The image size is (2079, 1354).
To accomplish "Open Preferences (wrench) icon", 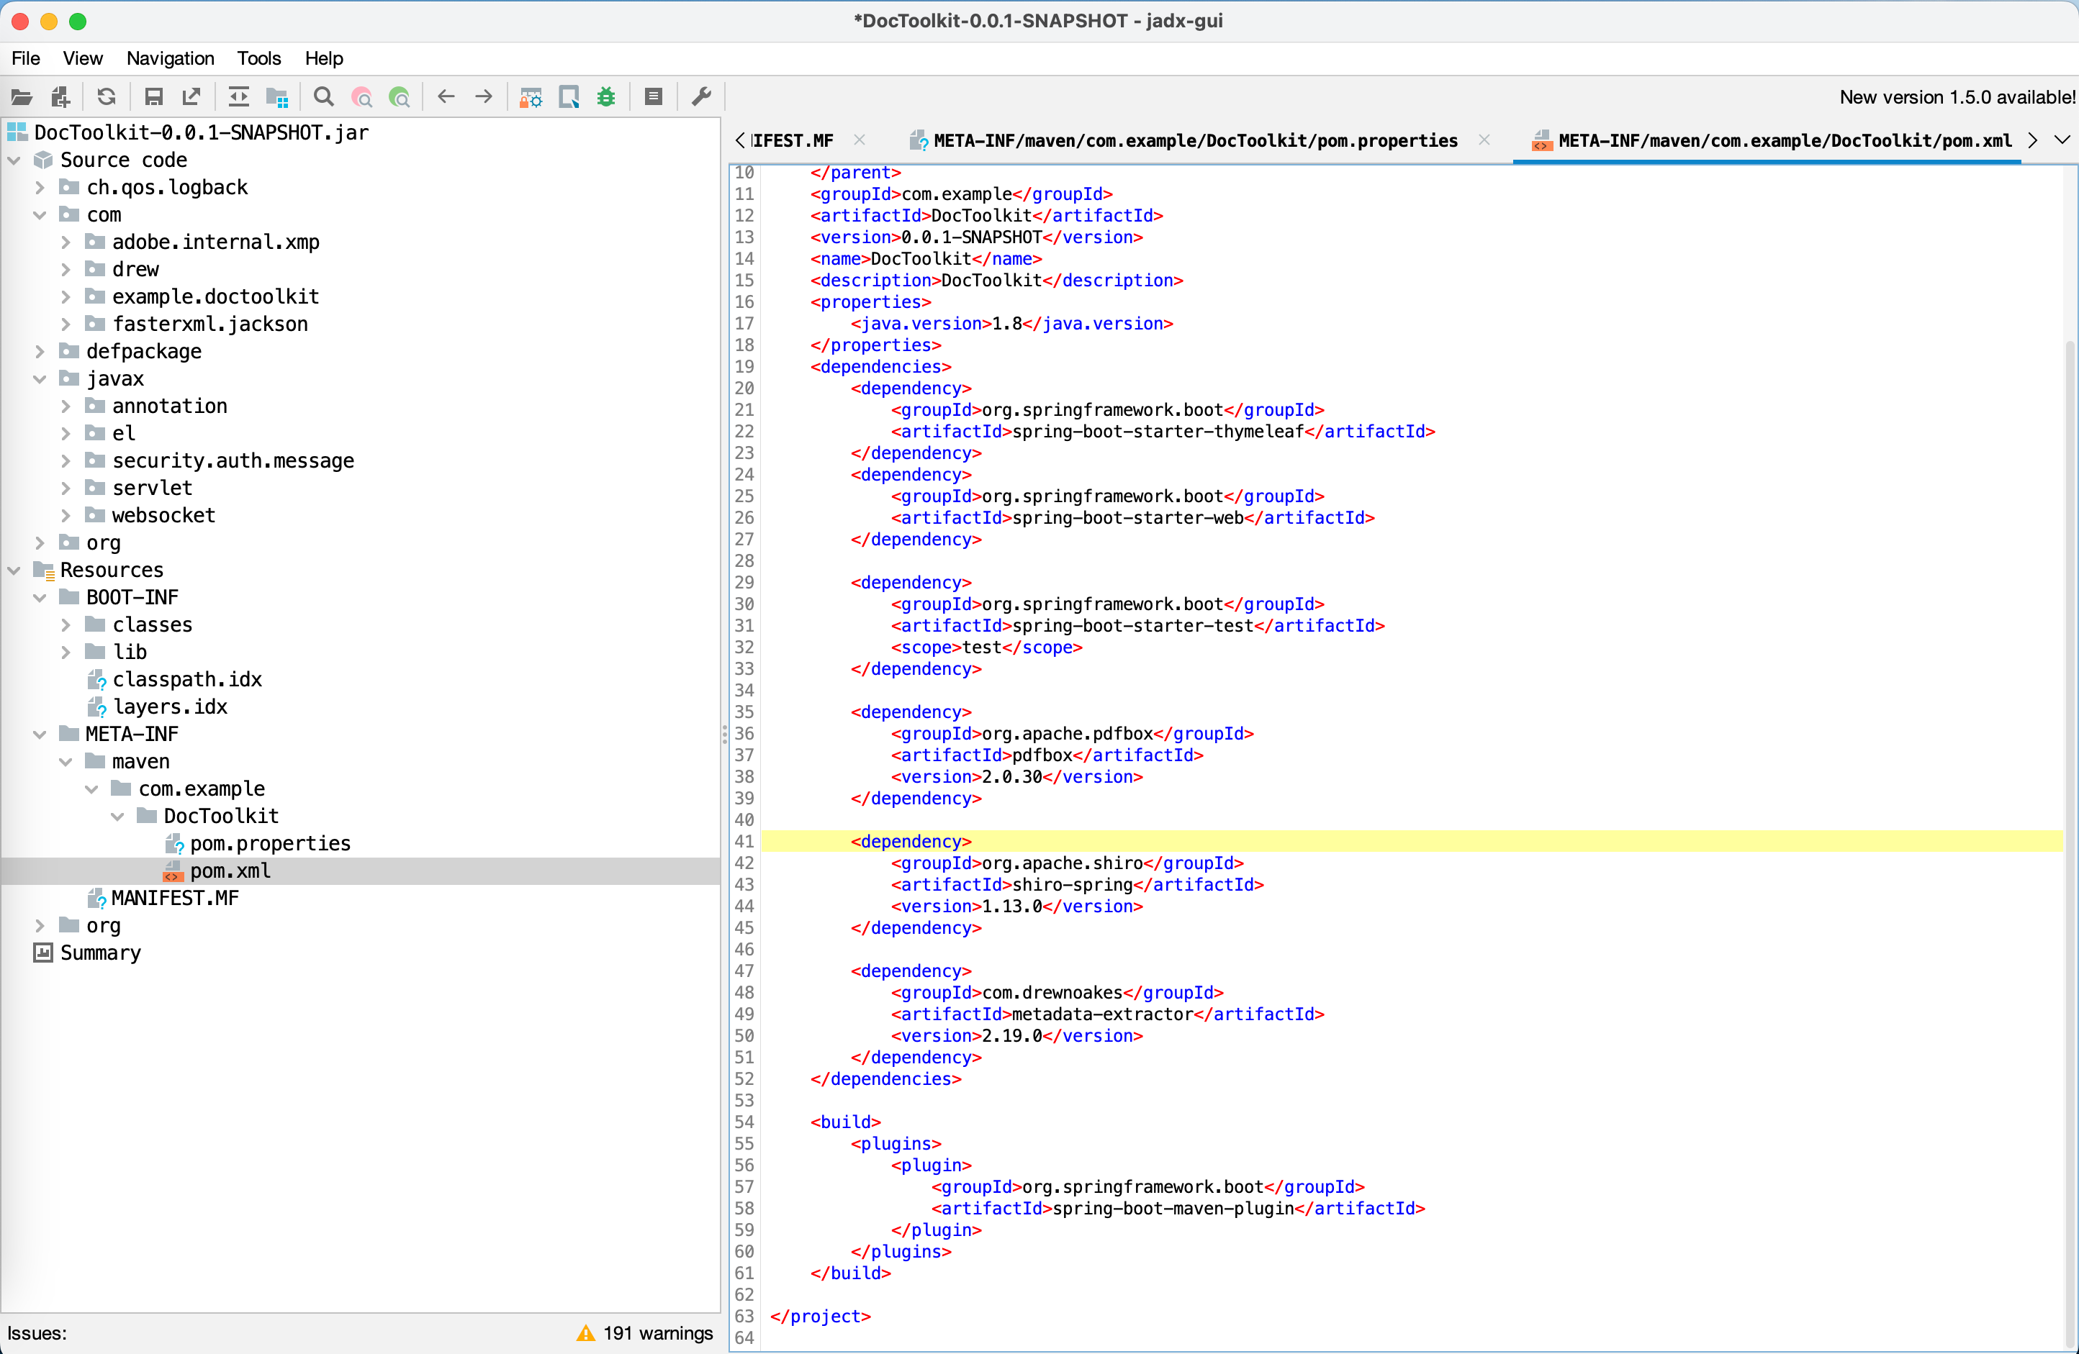I will (701, 97).
